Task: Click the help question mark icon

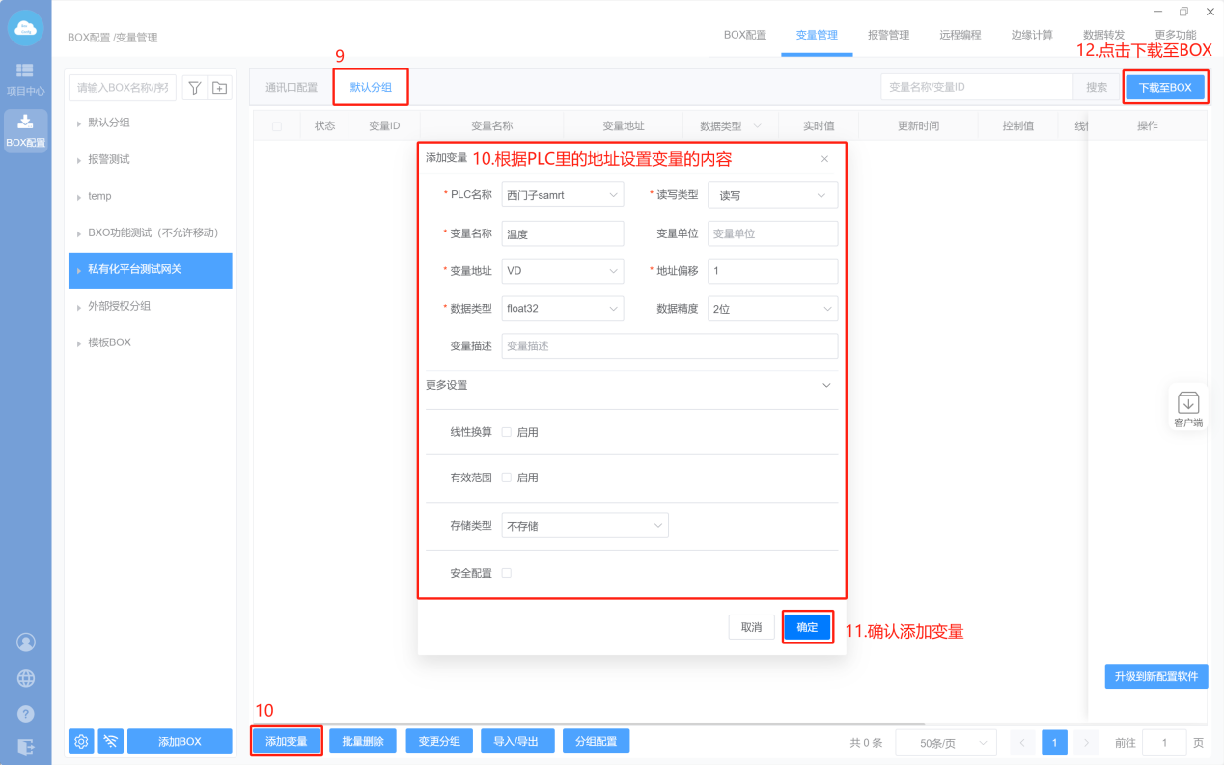Action: [26, 714]
